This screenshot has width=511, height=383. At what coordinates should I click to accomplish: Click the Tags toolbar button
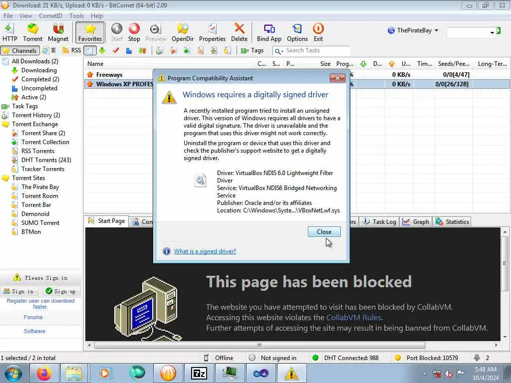(252, 50)
